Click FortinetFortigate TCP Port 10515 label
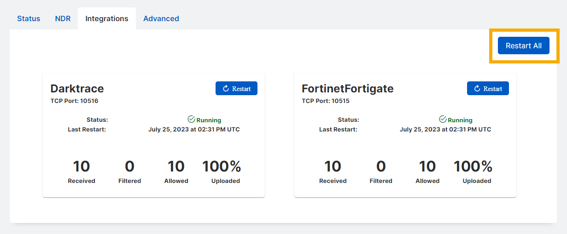The width and height of the screenshot is (567, 234). pyautogui.click(x=326, y=101)
